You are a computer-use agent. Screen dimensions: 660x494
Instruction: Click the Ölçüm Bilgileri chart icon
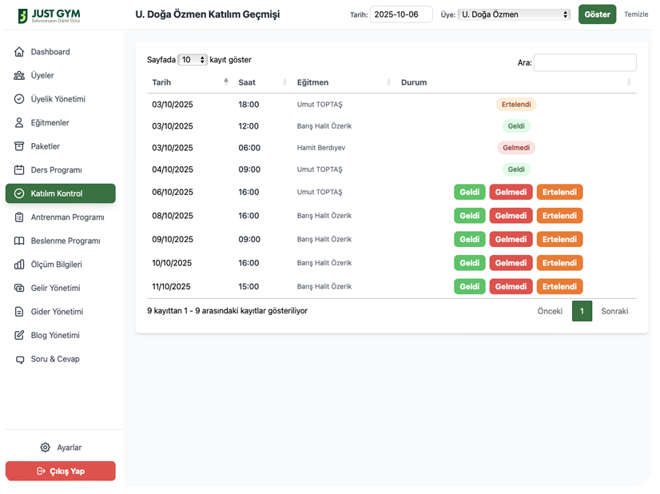pyautogui.click(x=19, y=265)
